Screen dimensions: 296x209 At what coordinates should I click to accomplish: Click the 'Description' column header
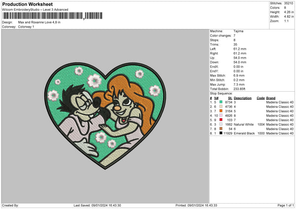point(243,98)
